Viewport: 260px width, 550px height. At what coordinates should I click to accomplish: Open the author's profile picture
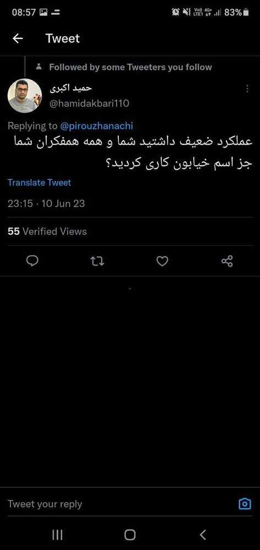point(25,95)
